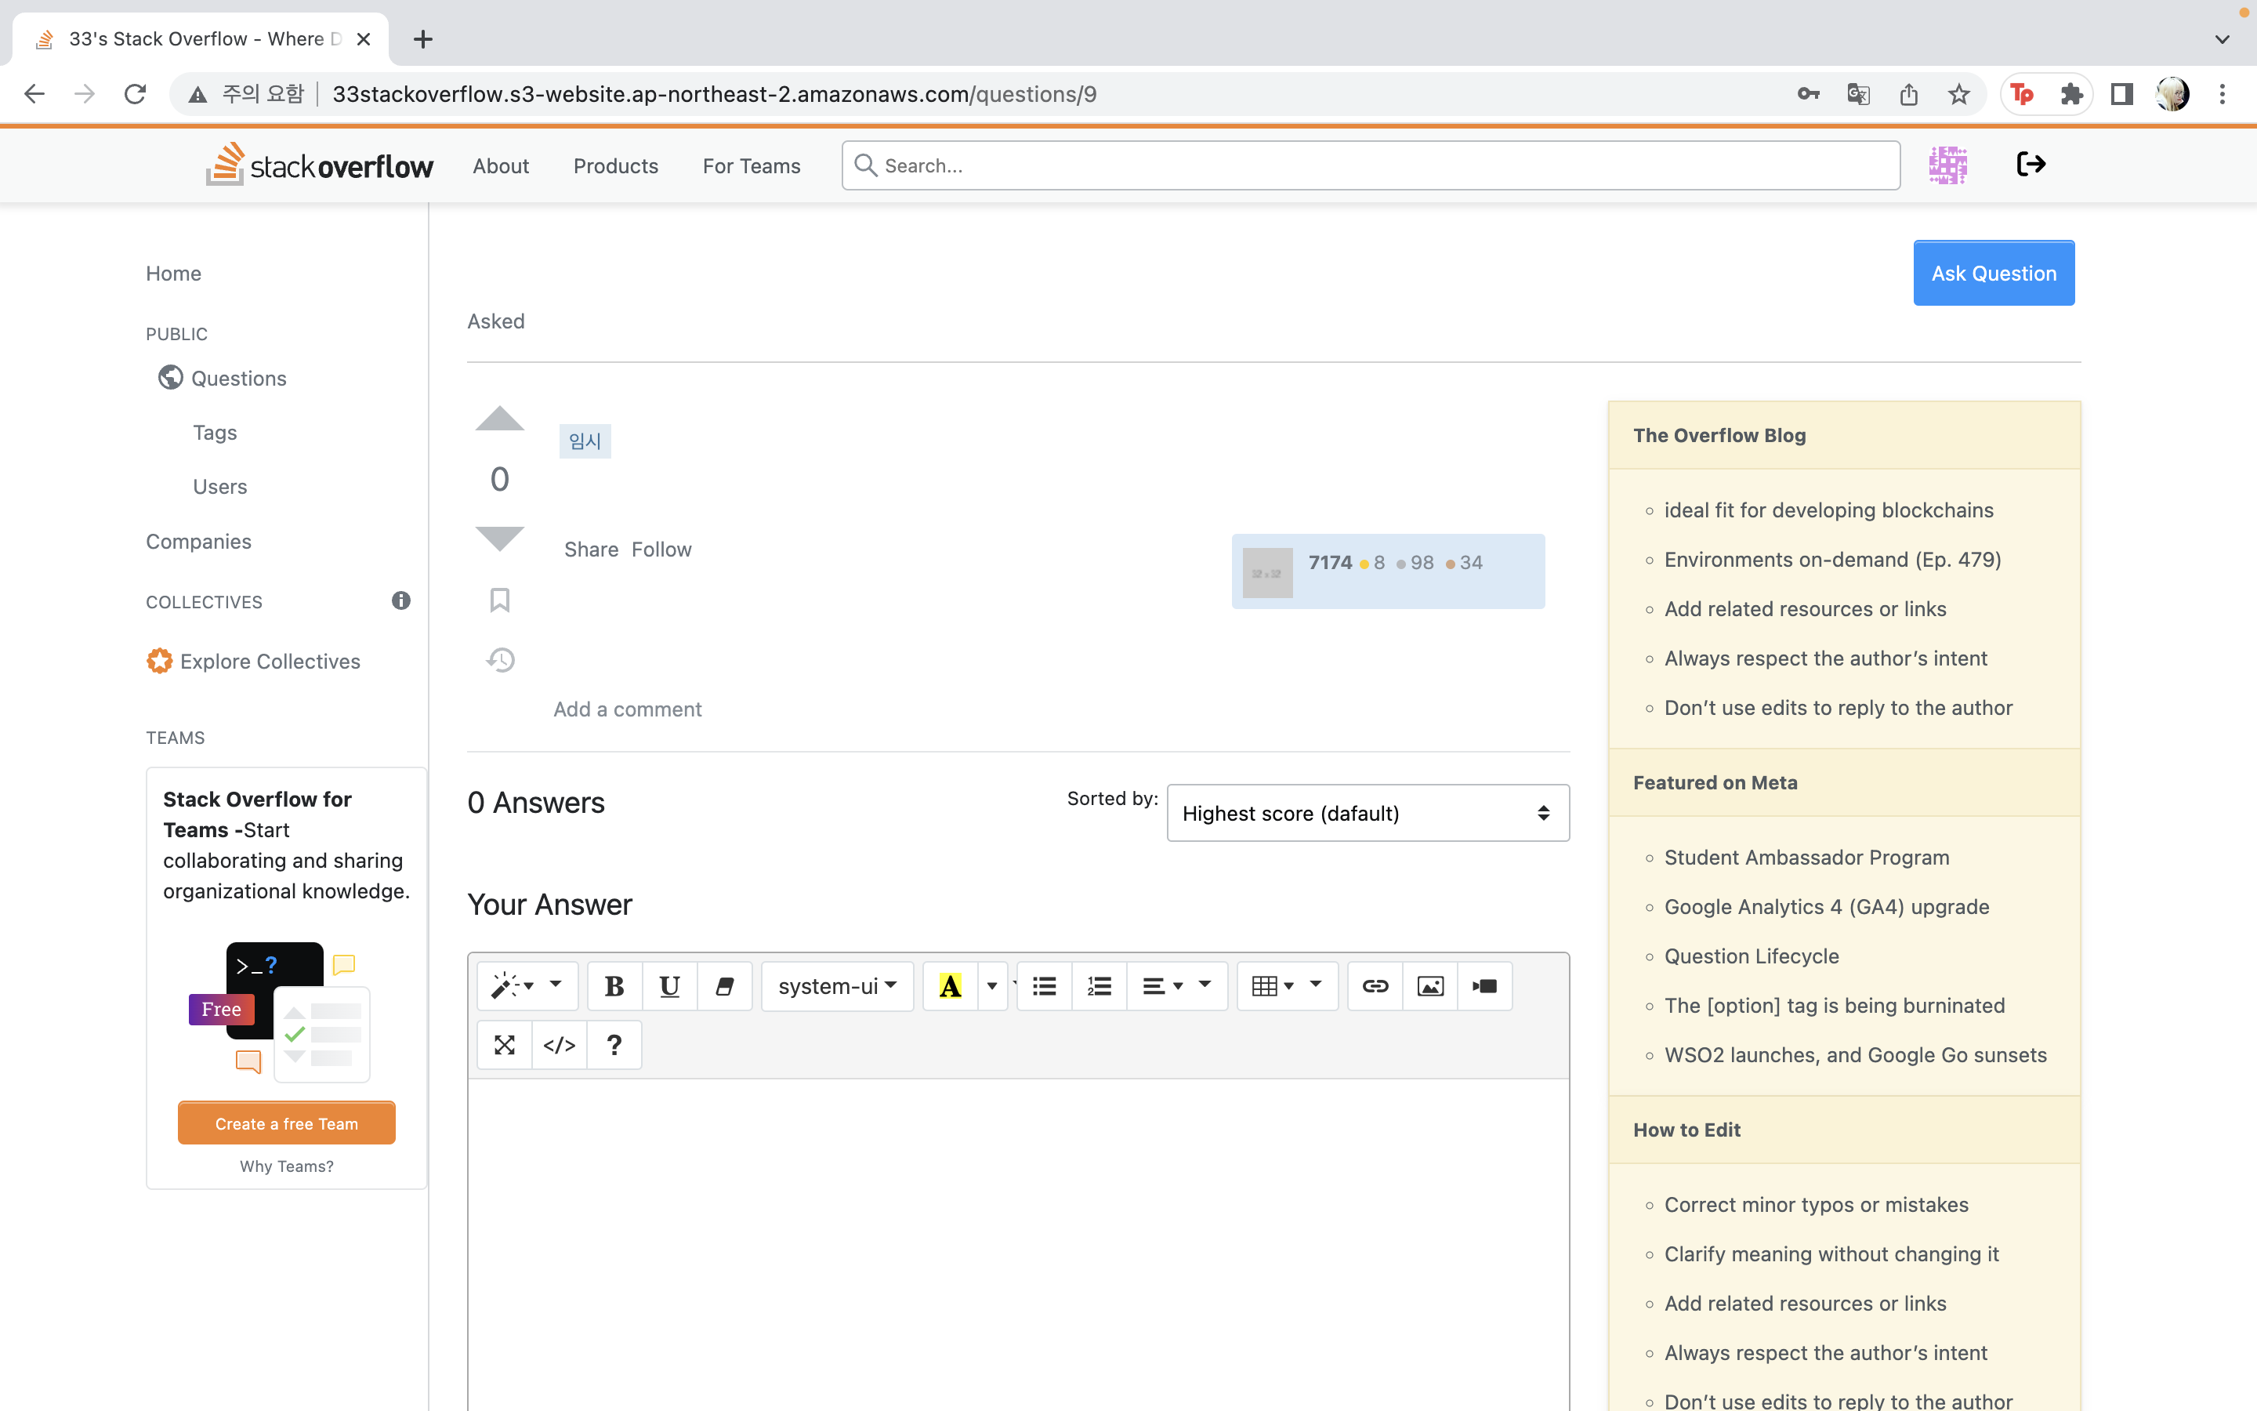Enable unordered list formatting

click(x=1044, y=985)
